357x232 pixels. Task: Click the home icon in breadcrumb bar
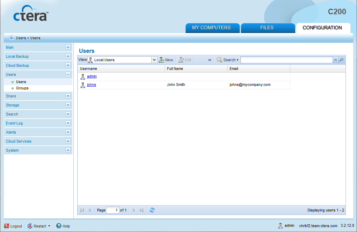(11, 38)
